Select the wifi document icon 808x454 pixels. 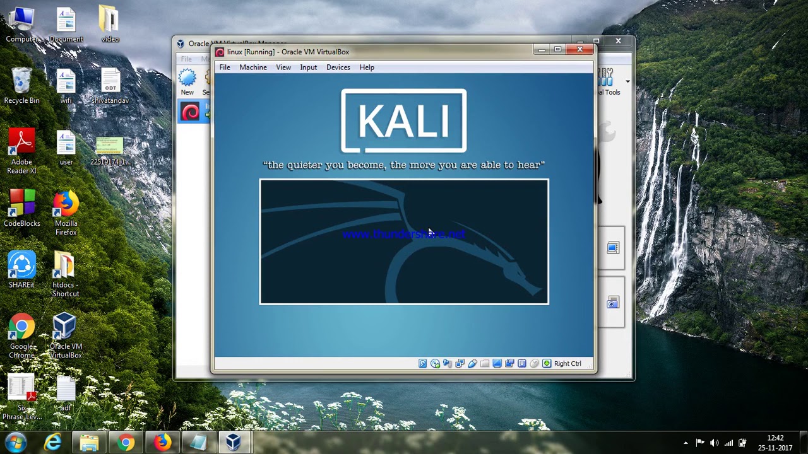coord(66,86)
